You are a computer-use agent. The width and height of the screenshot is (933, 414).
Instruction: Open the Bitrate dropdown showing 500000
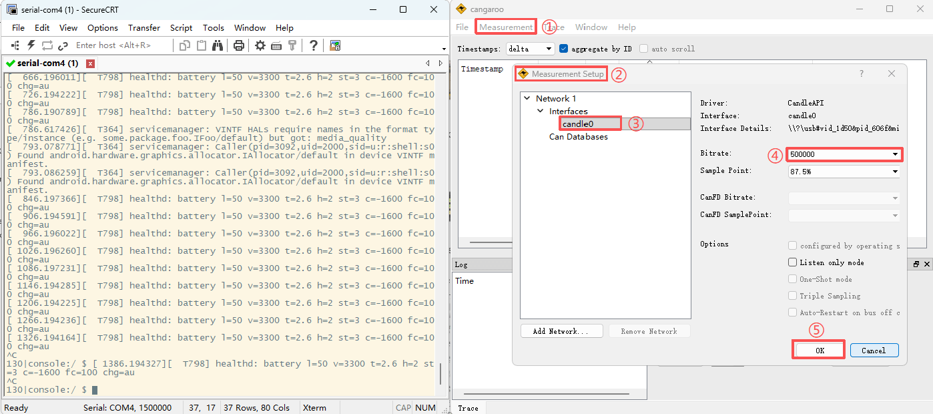[x=844, y=154]
